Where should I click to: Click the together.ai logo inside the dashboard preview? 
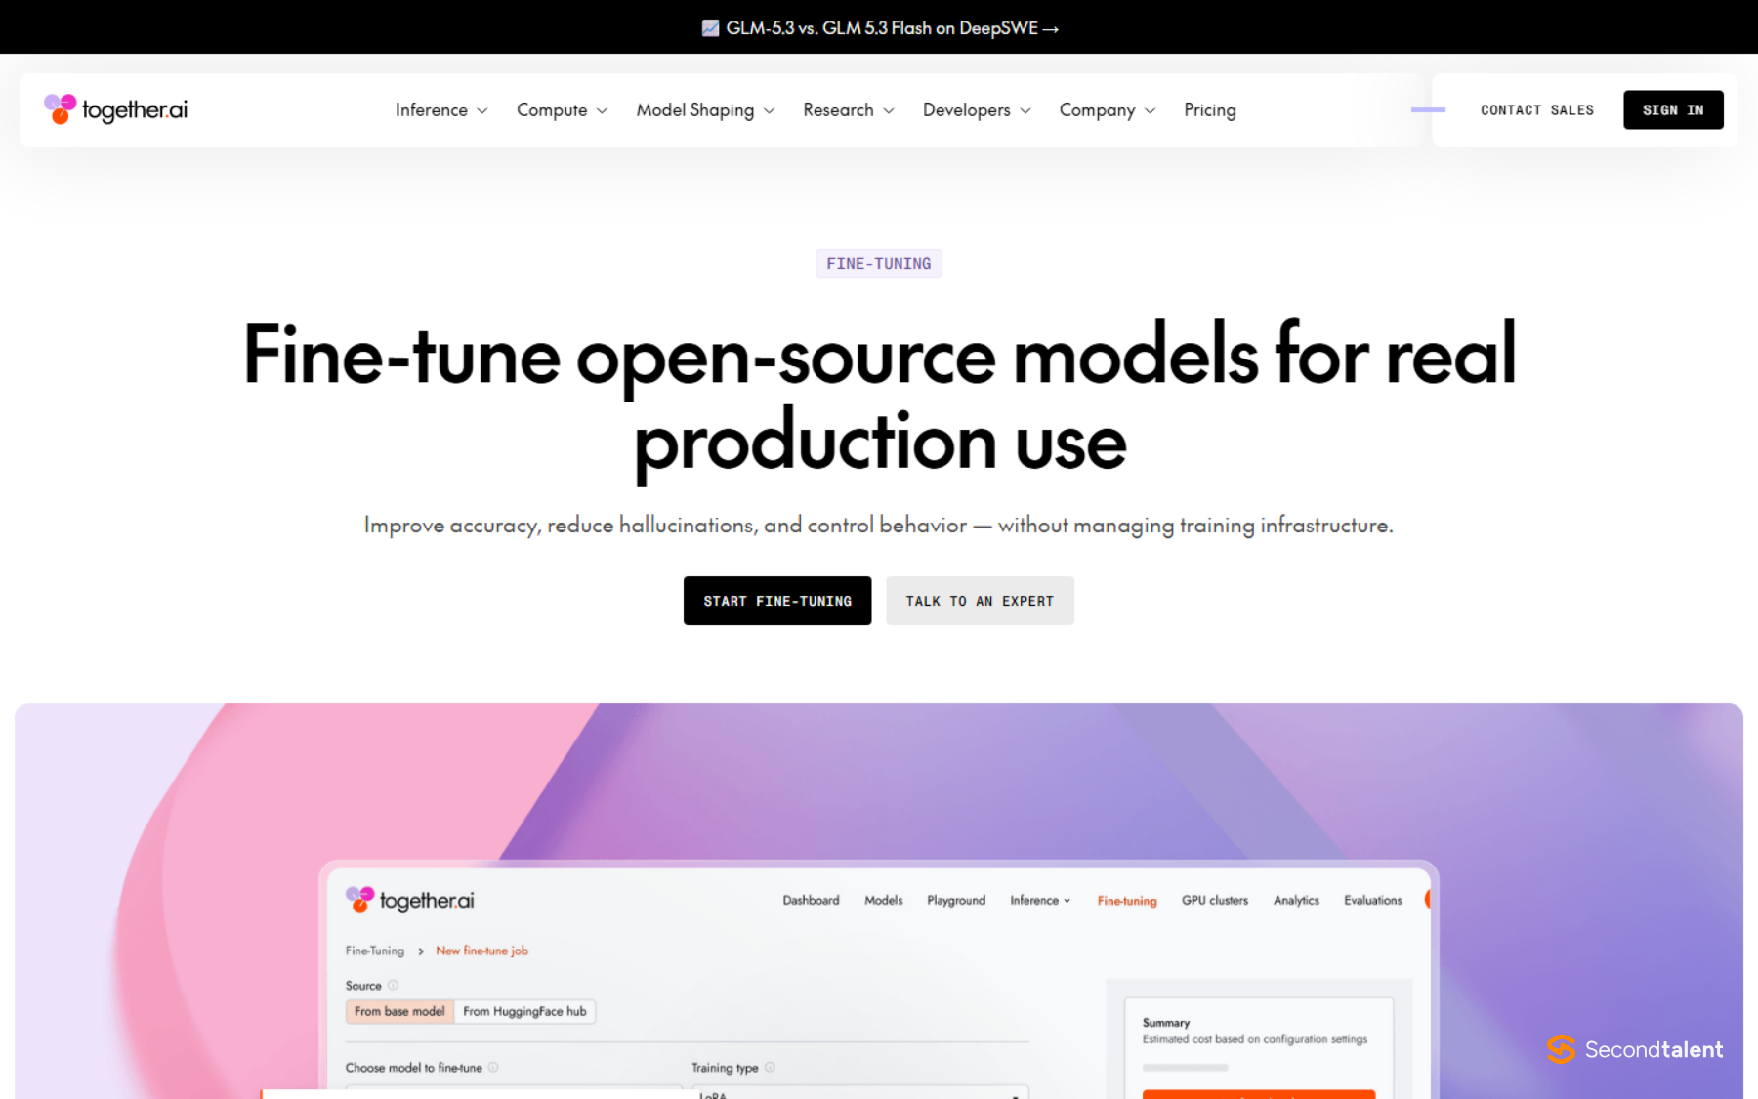pyautogui.click(x=410, y=900)
